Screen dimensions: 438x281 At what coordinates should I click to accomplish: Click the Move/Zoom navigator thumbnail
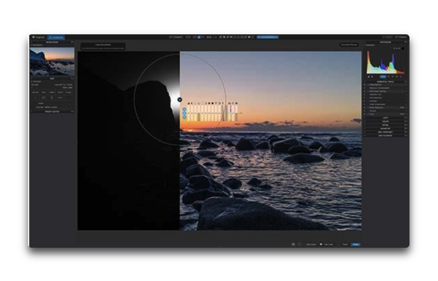click(52, 62)
